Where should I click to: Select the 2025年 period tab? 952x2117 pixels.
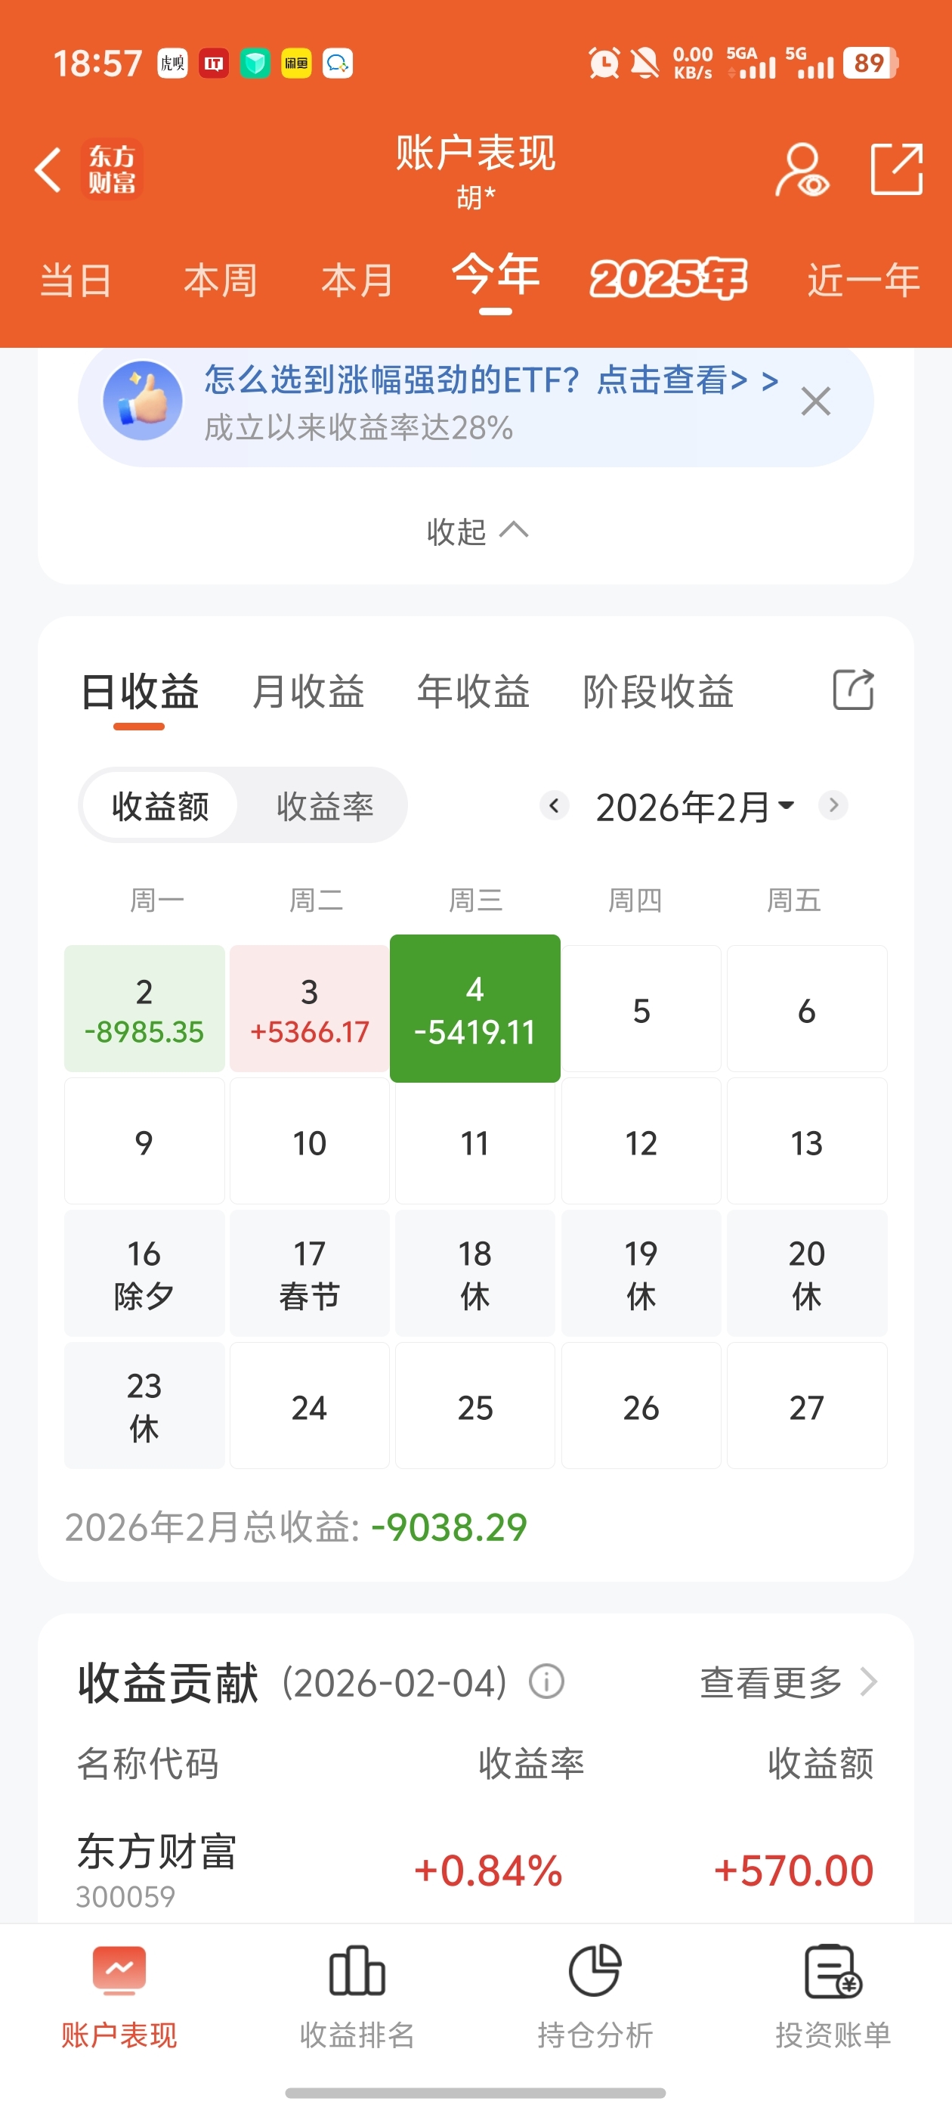pyautogui.click(x=668, y=280)
